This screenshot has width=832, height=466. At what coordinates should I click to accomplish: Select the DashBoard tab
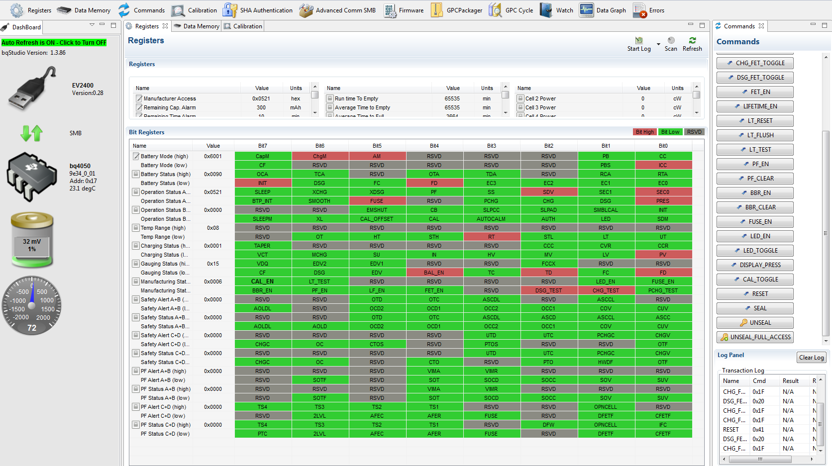tap(21, 27)
